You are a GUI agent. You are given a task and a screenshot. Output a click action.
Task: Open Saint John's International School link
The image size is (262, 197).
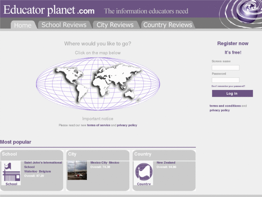click(43, 164)
